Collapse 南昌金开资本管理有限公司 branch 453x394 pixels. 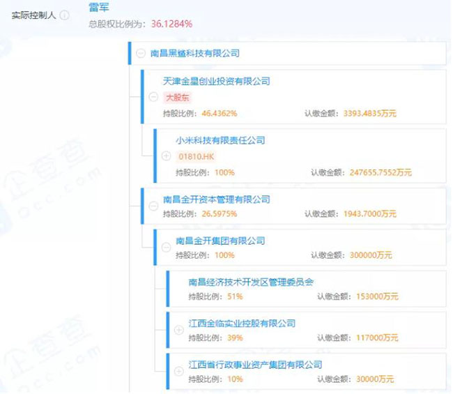(153, 206)
